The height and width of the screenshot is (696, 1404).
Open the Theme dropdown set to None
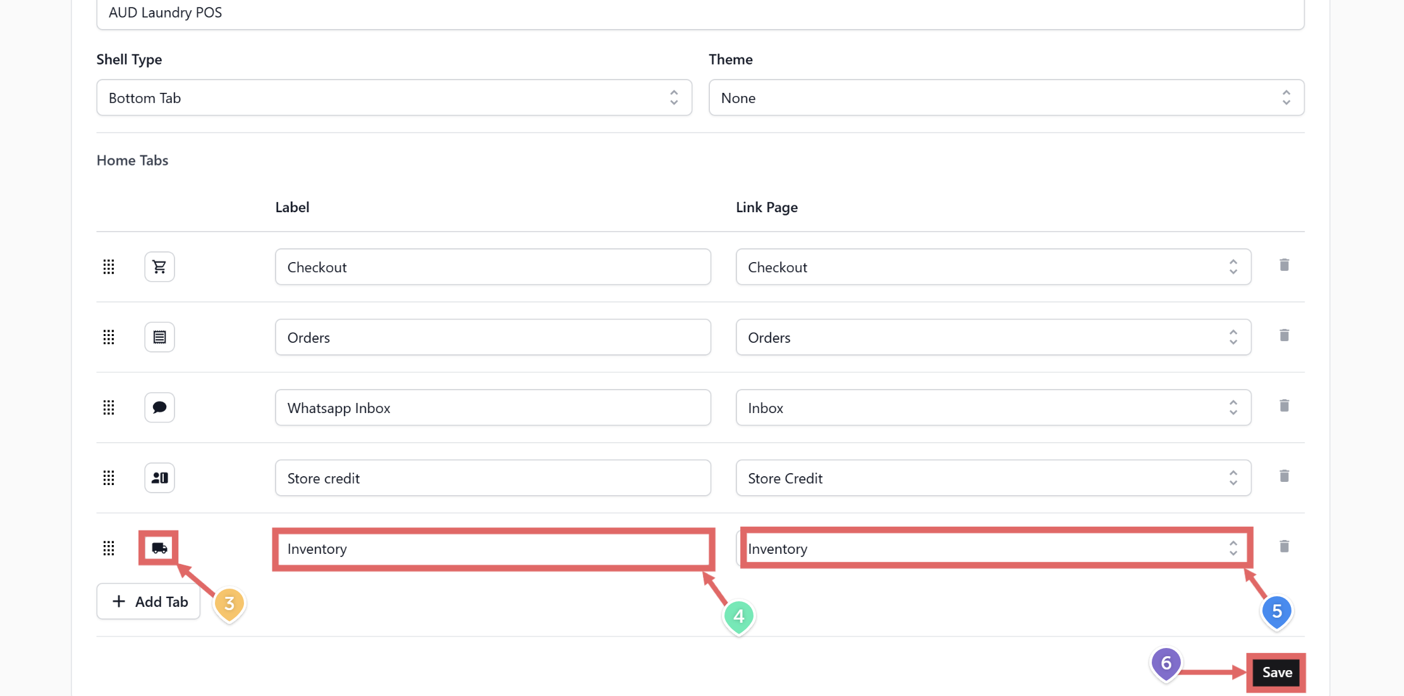coord(1006,98)
